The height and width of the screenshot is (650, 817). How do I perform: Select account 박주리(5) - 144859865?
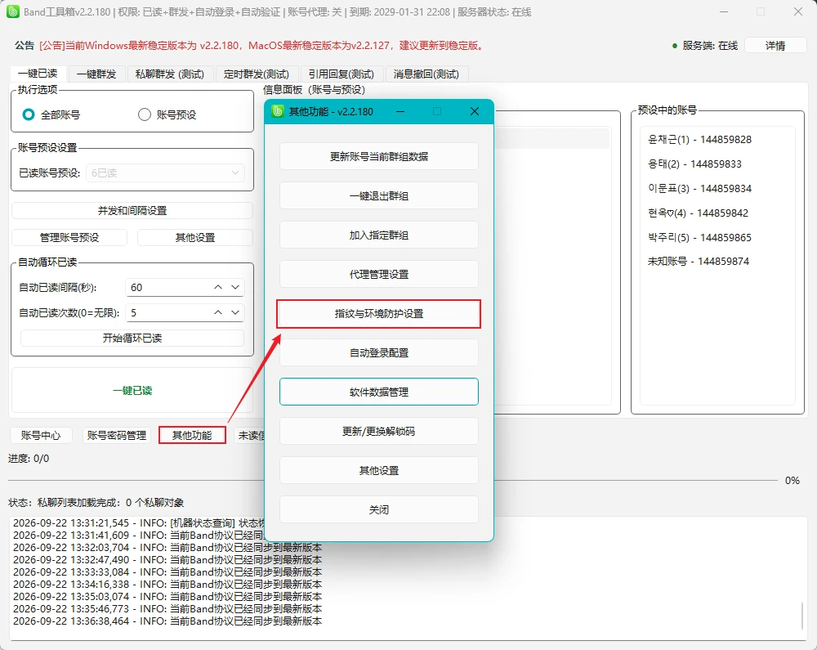[x=700, y=238]
